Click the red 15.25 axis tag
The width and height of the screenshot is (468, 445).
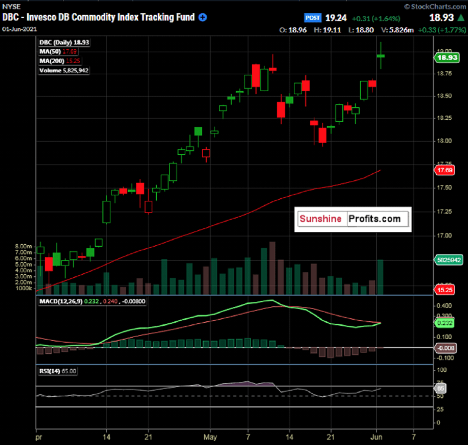click(x=445, y=290)
